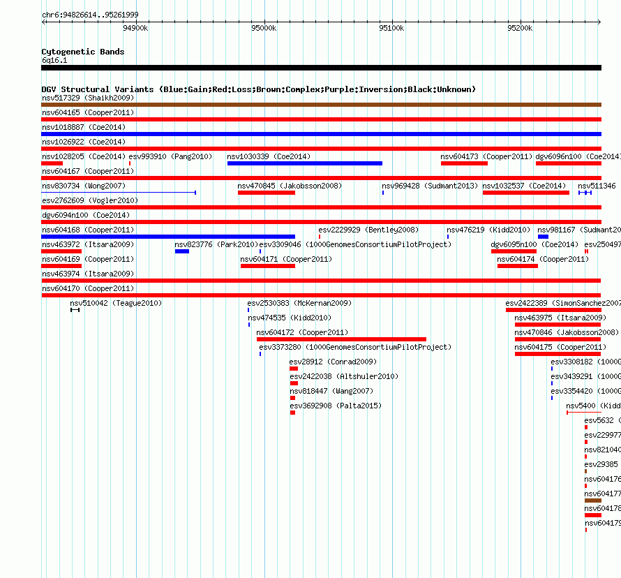
Task: Click the esv29385 variant label
Action: (x=601, y=464)
